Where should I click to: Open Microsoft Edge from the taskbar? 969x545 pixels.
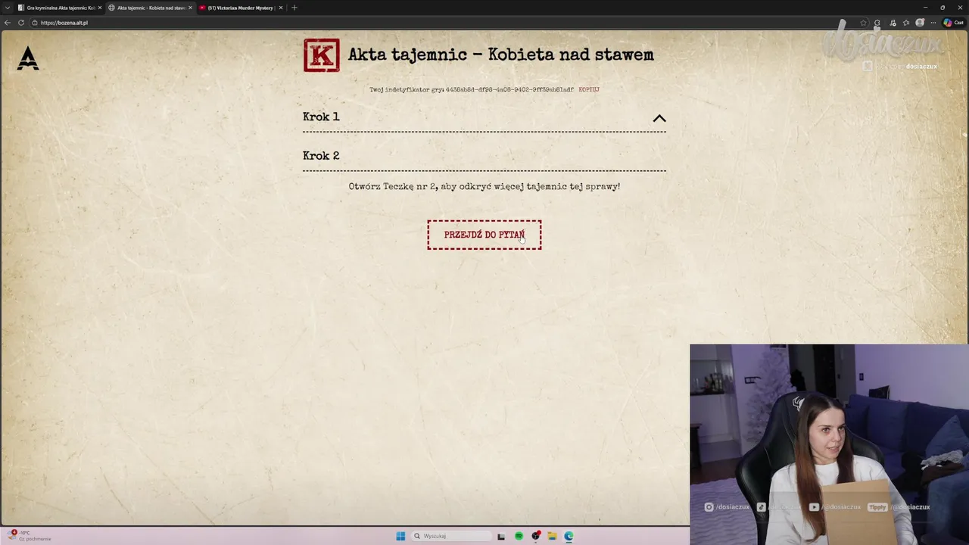[569, 536]
